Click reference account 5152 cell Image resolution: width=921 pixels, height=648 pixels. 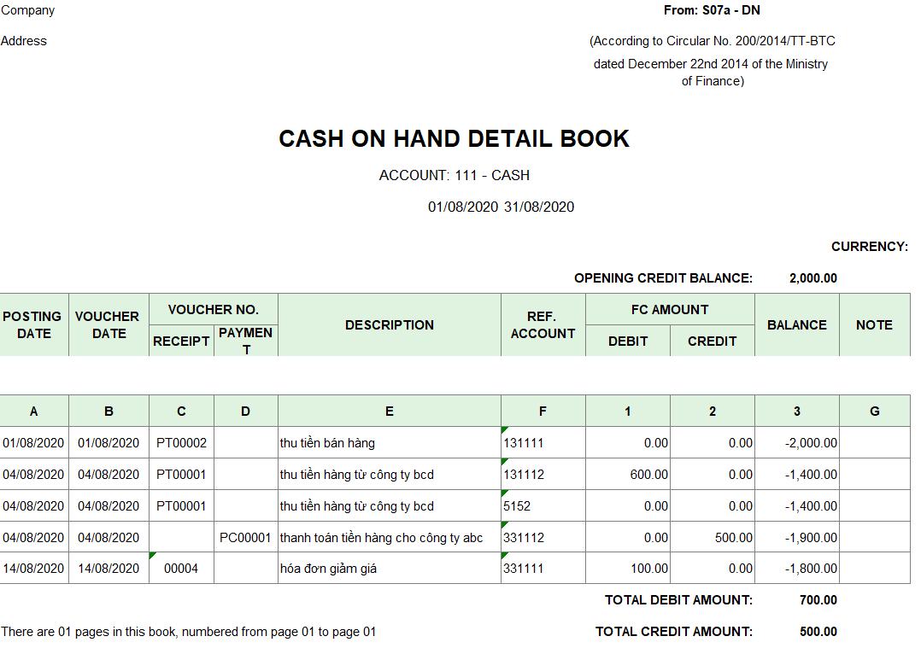(x=543, y=506)
